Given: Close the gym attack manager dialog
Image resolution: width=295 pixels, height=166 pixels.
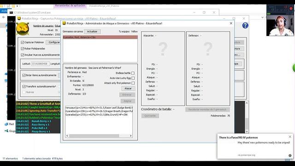Looking at the screenshot, I should [231, 23].
